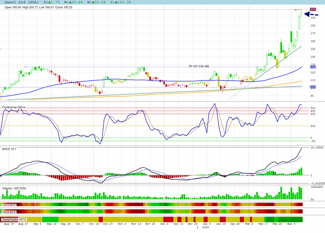Click the red tick marker on the left edge
The width and height of the screenshot is (325, 233).
(1, 49)
